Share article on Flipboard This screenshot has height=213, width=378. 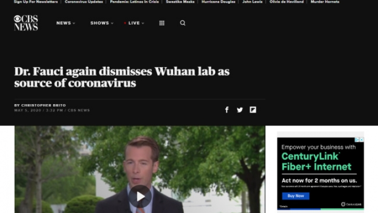(x=253, y=110)
